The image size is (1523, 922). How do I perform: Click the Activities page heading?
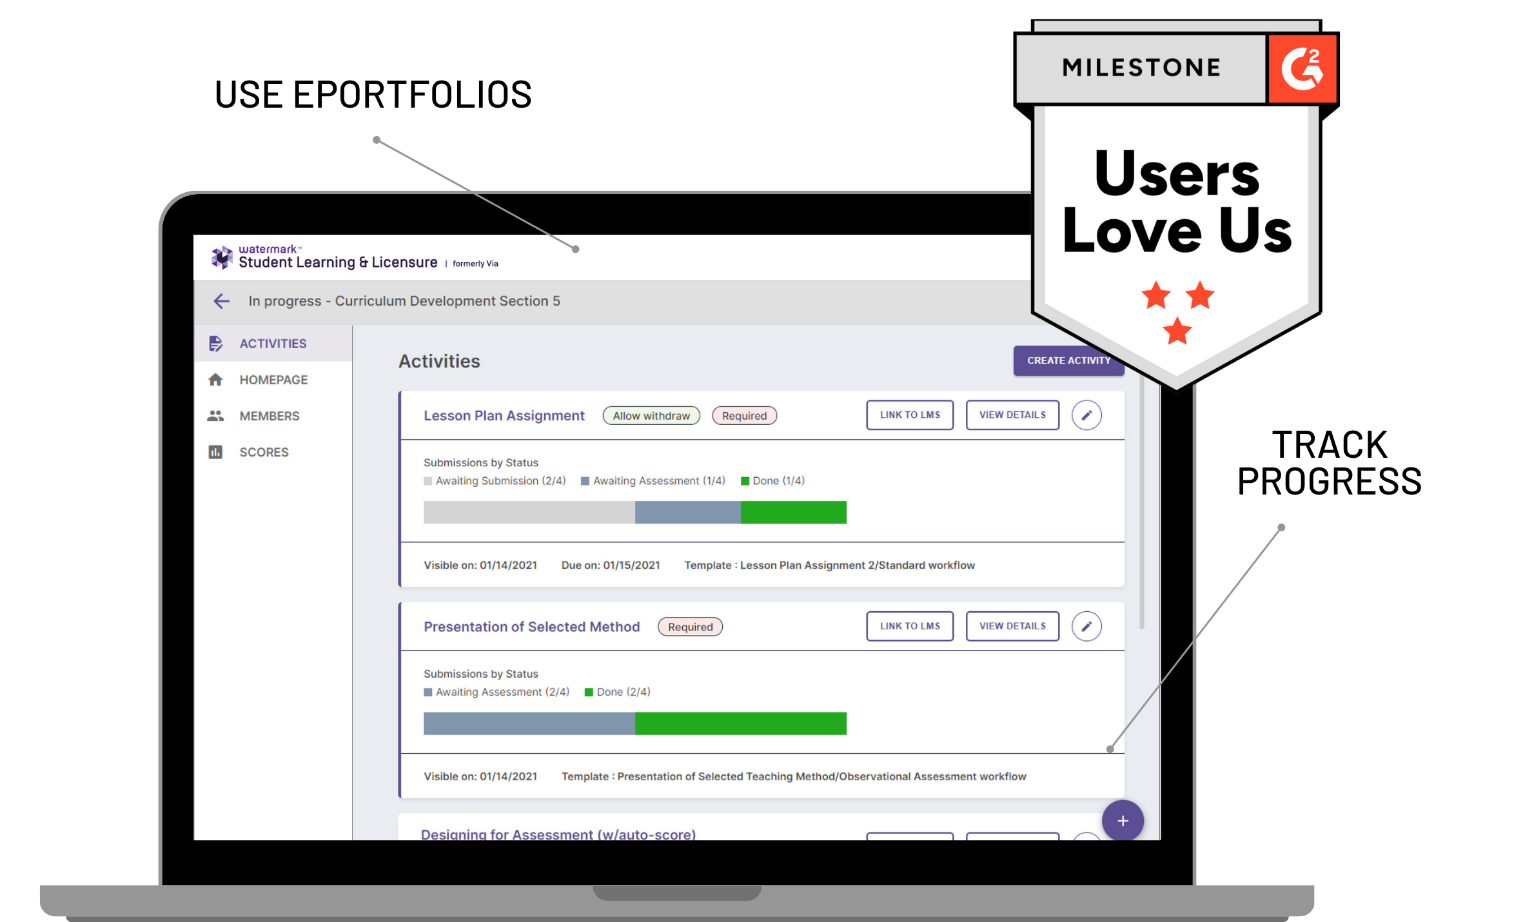[x=439, y=361]
